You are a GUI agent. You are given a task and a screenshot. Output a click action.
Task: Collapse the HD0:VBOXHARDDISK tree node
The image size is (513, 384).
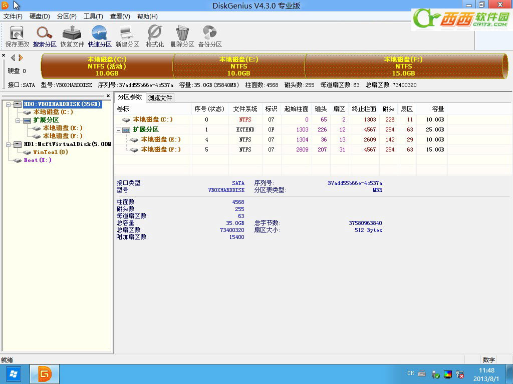click(9, 104)
